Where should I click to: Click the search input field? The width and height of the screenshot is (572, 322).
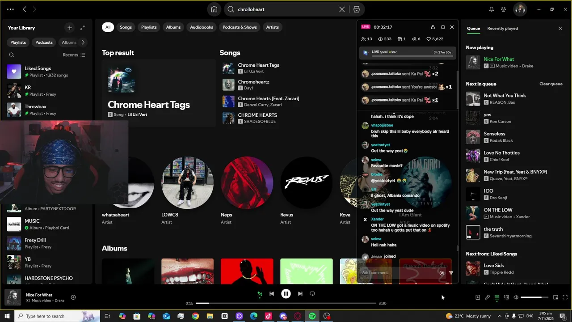286,9
